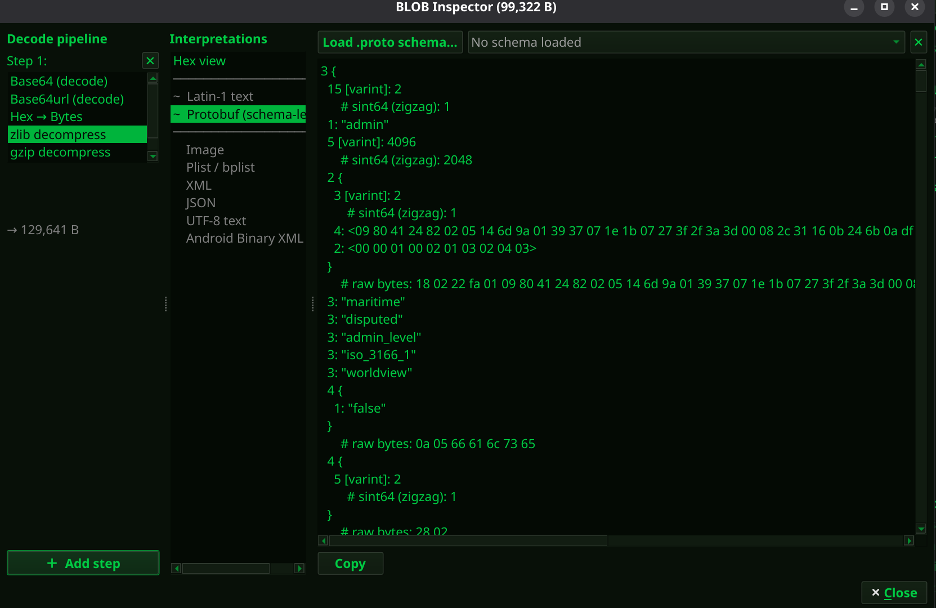Click the sint64 (zigzag): 2048 line
Viewport: 936px width, 608px height.
tap(406, 160)
